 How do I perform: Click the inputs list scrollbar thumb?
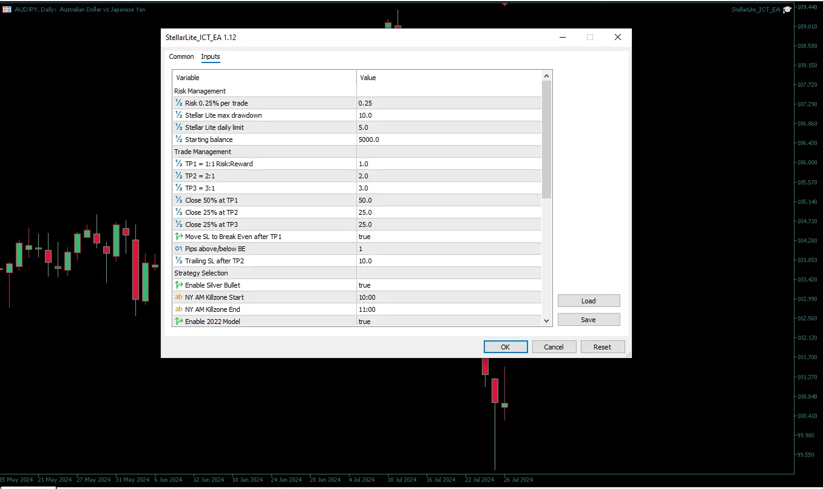546,140
